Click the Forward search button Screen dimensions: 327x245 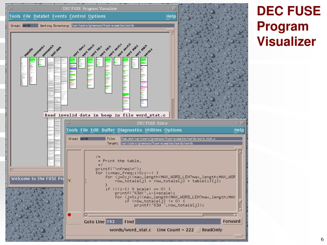point(232,221)
